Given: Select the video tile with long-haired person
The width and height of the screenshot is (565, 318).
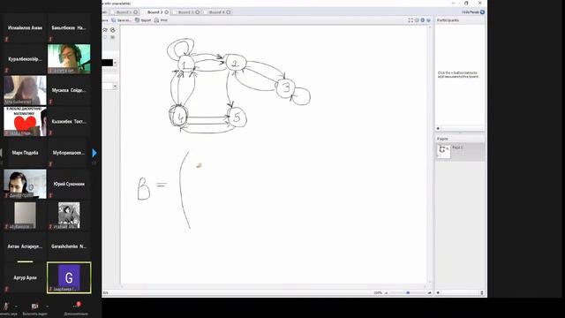Looking at the screenshot, I should point(25,90).
